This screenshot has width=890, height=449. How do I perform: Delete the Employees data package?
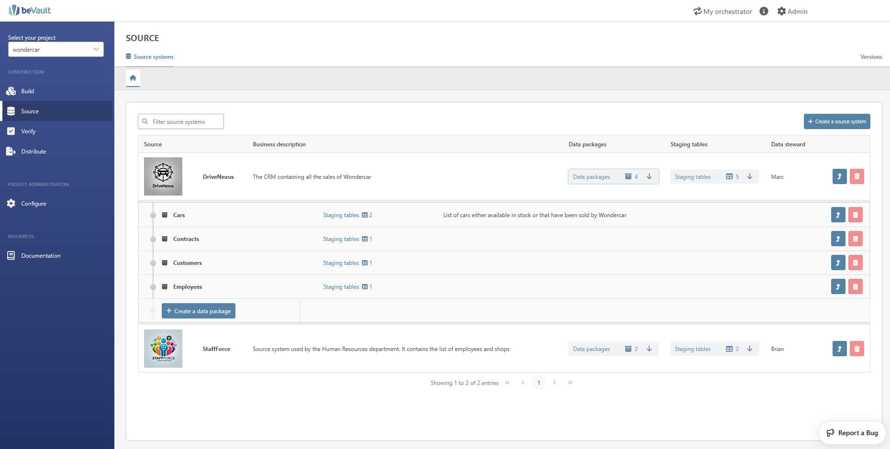[855, 287]
